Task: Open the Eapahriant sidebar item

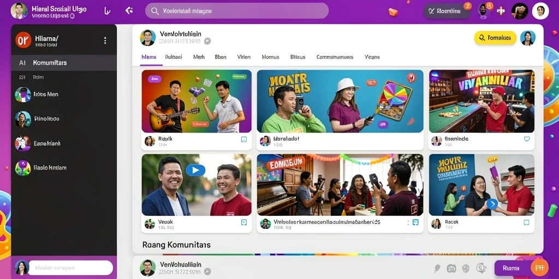Action: [x=64, y=143]
